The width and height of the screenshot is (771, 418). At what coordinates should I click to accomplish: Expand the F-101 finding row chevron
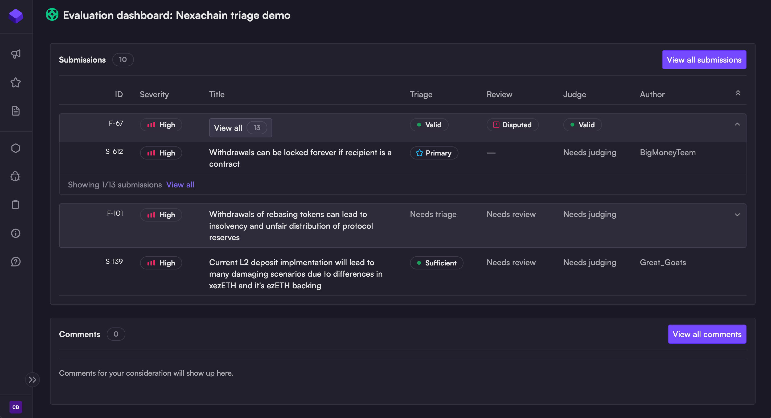737,215
